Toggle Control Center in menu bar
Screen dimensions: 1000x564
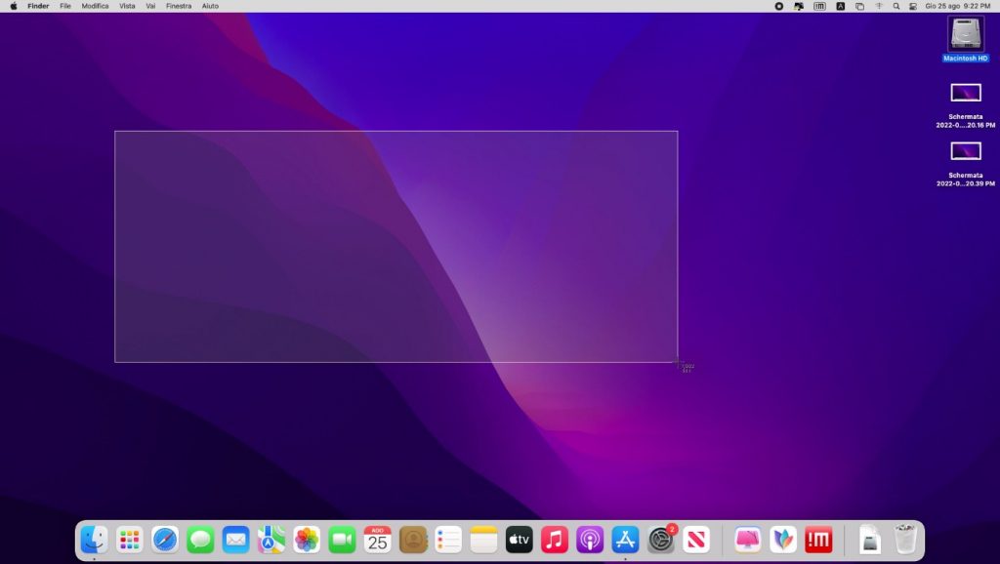(x=913, y=6)
